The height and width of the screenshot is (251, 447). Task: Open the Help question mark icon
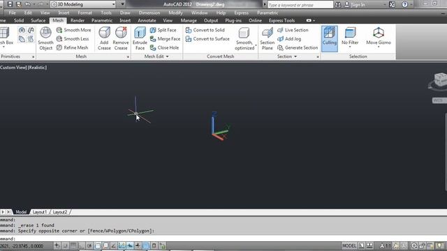point(404,5)
